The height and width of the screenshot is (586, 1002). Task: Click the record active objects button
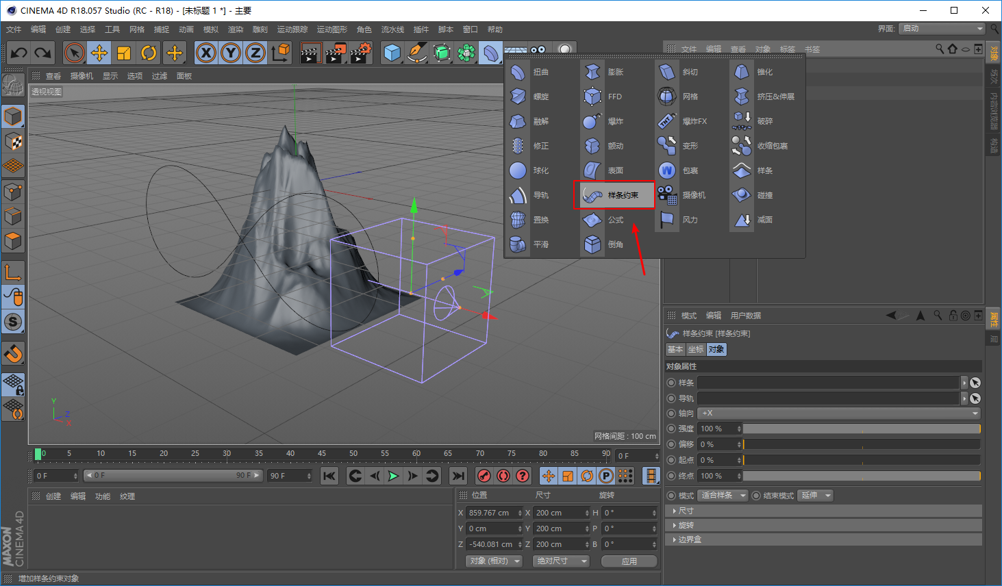484,476
